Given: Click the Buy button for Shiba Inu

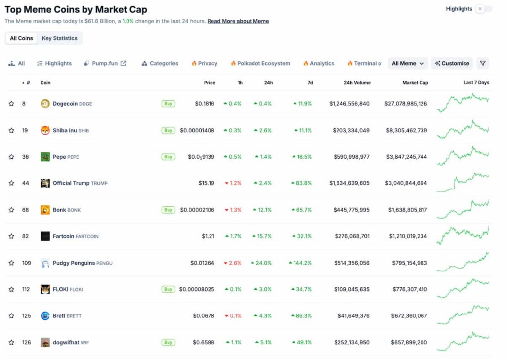Looking at the screenshot, I should tap(168, 130).
